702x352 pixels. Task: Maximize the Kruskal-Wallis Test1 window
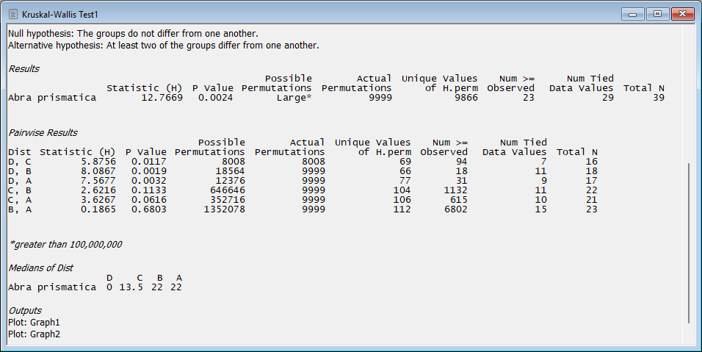[x=656, y=13]
